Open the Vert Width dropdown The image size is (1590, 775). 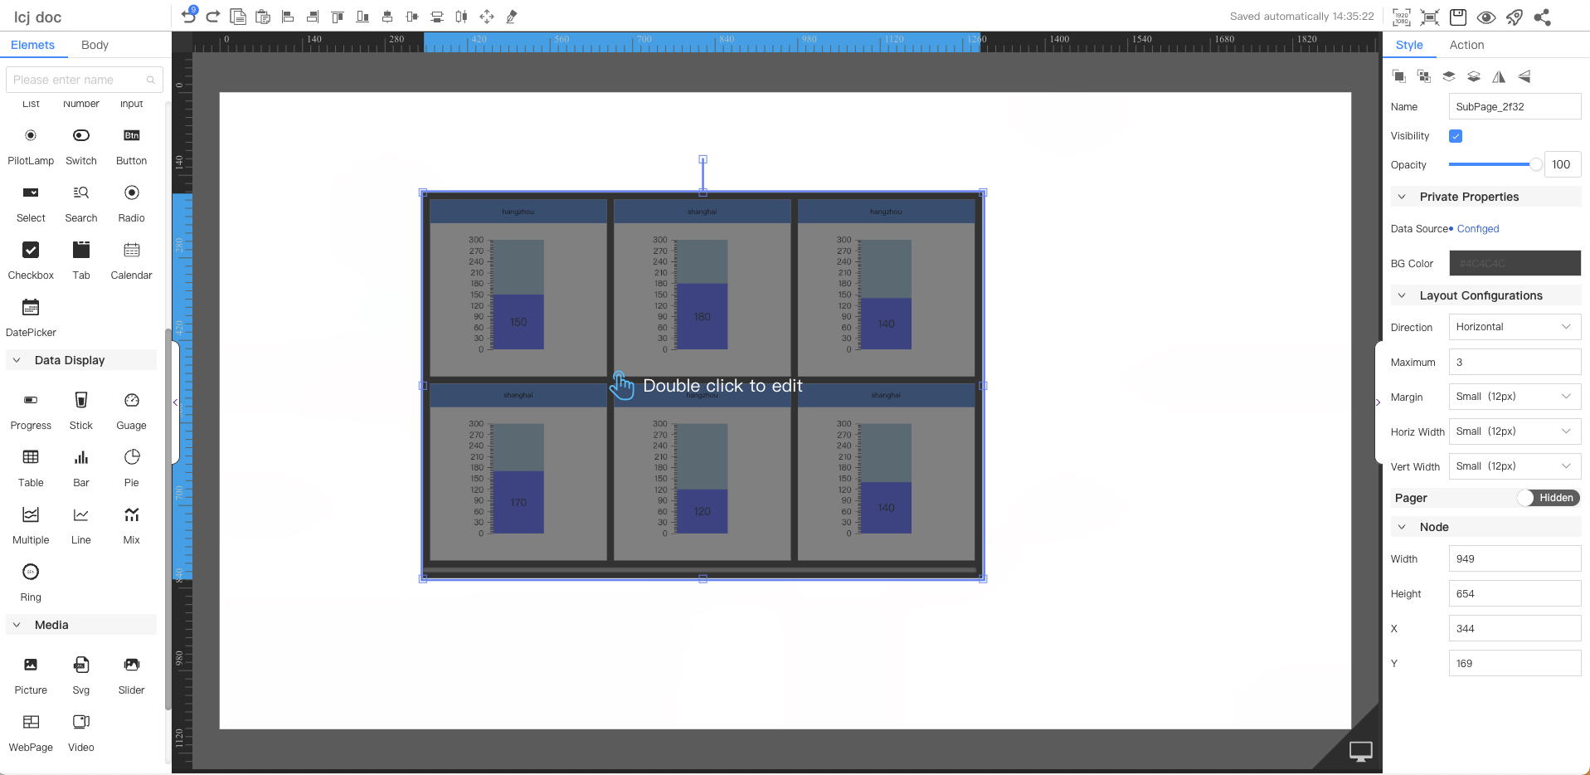(x=1515, y=466)
